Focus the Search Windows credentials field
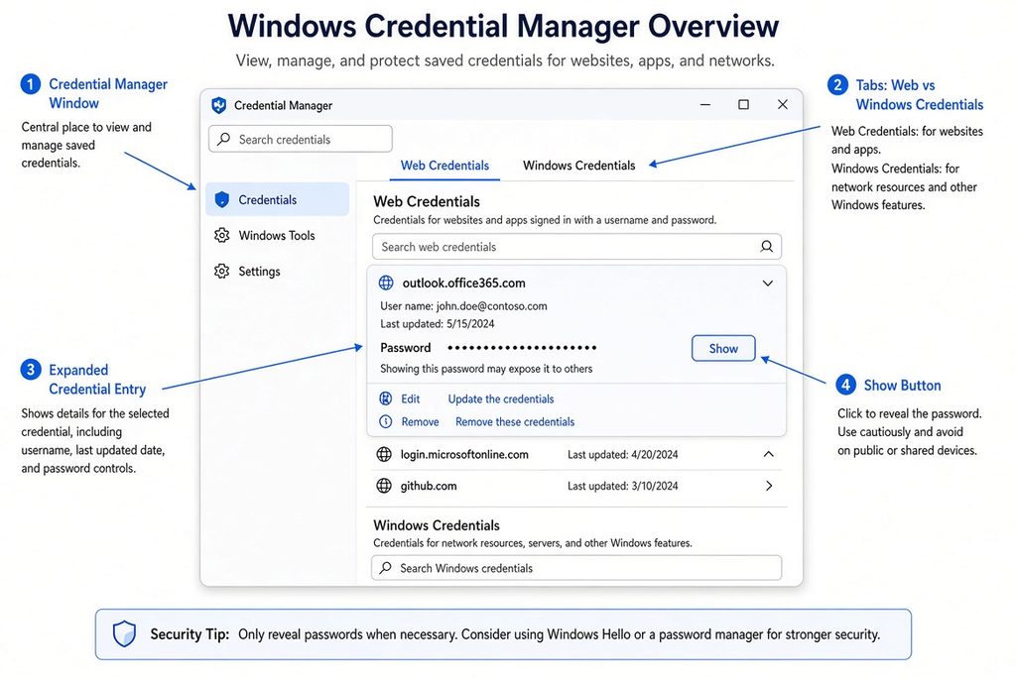The width and height of the screenshot is (1016, 681). coord(576,568)
